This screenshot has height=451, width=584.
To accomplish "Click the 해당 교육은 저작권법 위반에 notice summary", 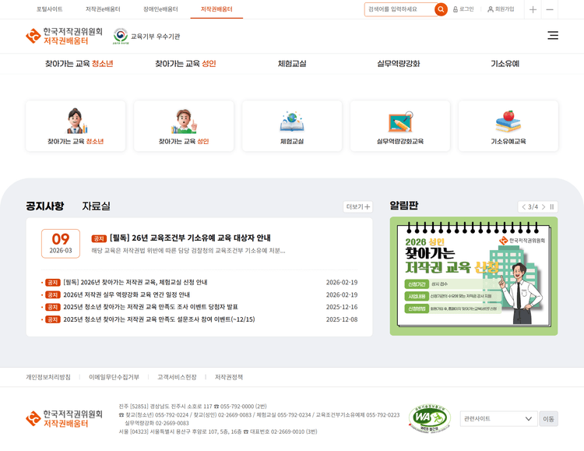I will coord(188,251).
